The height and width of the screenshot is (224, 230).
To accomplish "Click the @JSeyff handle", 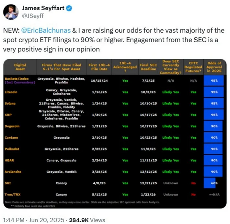I will pyautogui.click(x=33, y=16).
